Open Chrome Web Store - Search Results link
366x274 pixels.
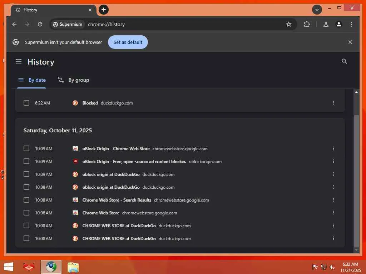pos(117,200)
